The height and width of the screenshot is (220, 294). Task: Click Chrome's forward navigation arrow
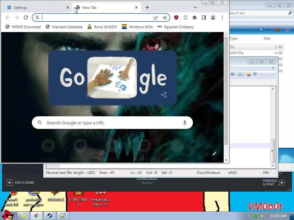pos(17,17)
